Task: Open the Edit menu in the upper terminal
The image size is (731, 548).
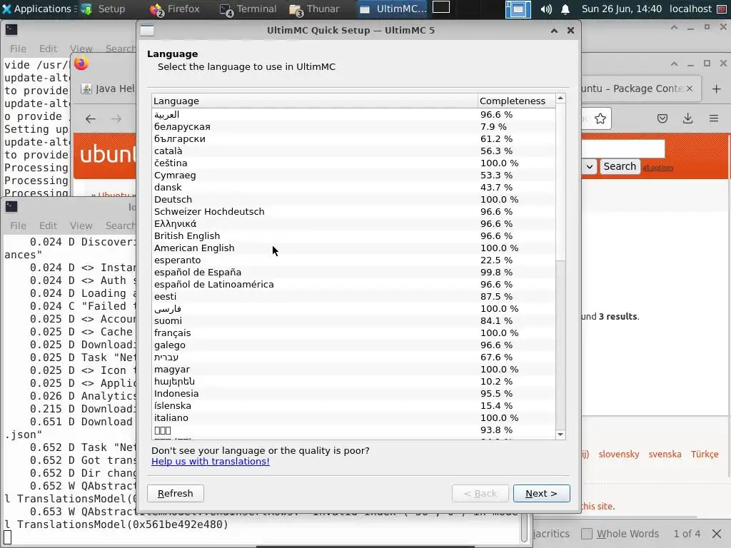Action: (48, 49)
